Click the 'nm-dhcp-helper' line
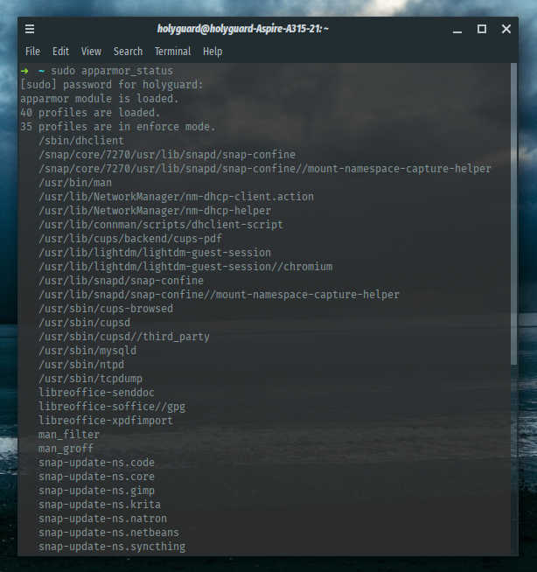The width and height of the screenshot is (537, 572). coord(155,211)
